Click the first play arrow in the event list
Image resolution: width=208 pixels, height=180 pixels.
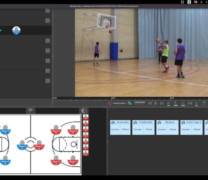point(48,11)
